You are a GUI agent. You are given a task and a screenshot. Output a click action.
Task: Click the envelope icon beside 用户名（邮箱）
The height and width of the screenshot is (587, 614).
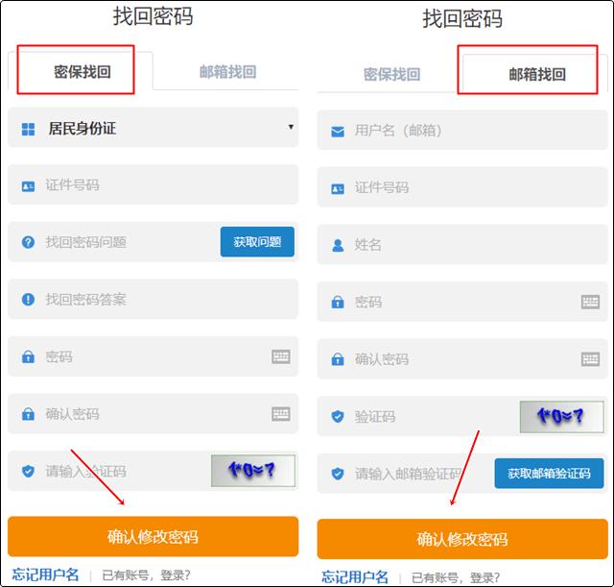click(x=338, y=132)
